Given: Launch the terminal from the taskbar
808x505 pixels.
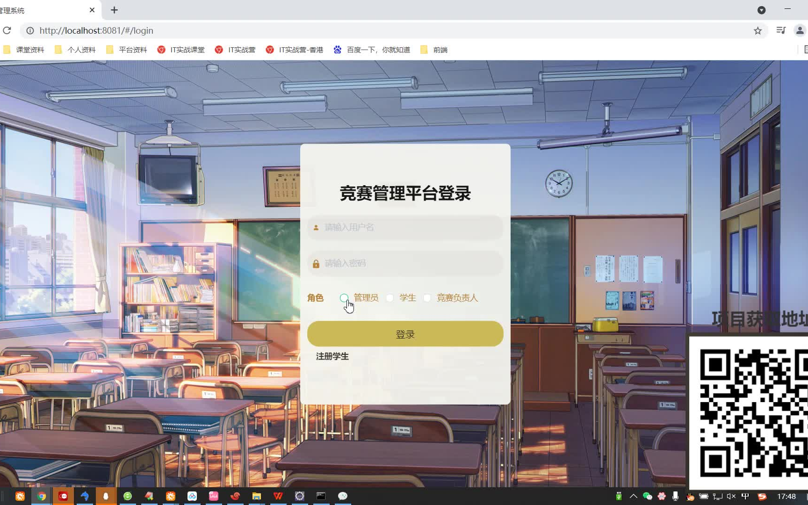Looking at the screenshot, I should click(321, 496).
